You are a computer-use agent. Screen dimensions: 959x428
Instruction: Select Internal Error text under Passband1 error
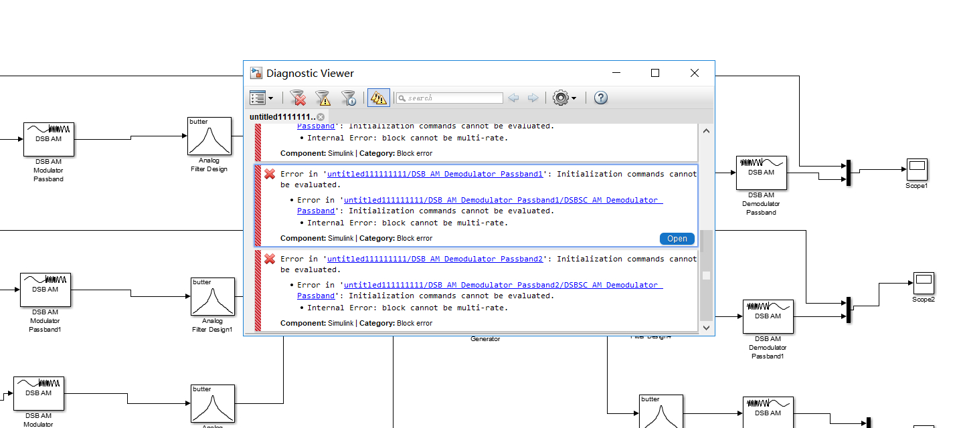[x=408, y=223]
